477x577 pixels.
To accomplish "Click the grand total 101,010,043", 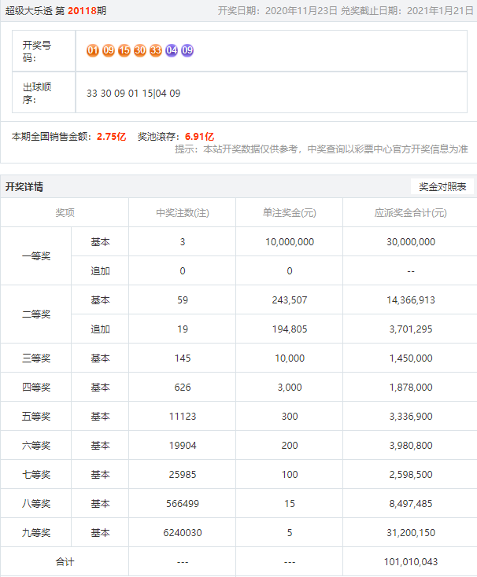I will tap(409, 562).
